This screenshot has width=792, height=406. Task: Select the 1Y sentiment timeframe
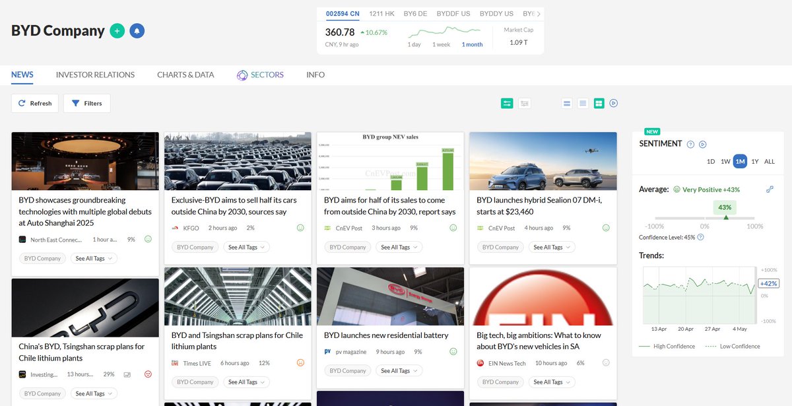(754, 161)
